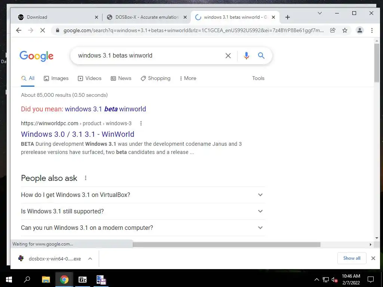Image resolution: width=383 pixels, height=287 pixels.
Task: Stop loading the page
Action: pos(43,30)
